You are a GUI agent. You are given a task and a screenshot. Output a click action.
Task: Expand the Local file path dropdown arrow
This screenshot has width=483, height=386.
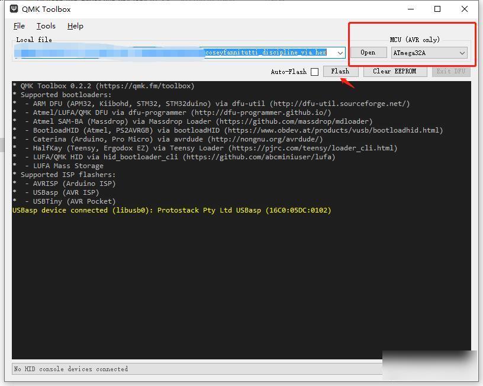pyautogui.click(x=340, y=53)
